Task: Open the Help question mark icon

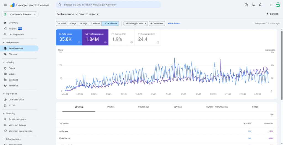Action: coord(246,5)
